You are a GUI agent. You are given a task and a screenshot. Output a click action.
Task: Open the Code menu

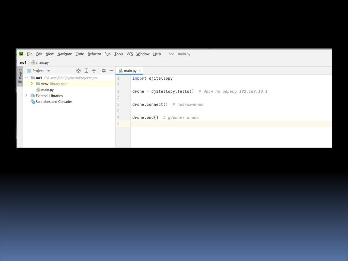(x=80, y=54)
